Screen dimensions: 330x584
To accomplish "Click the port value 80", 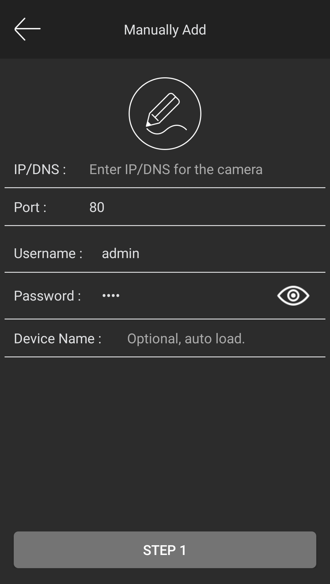I will click(x=97, y=207).
